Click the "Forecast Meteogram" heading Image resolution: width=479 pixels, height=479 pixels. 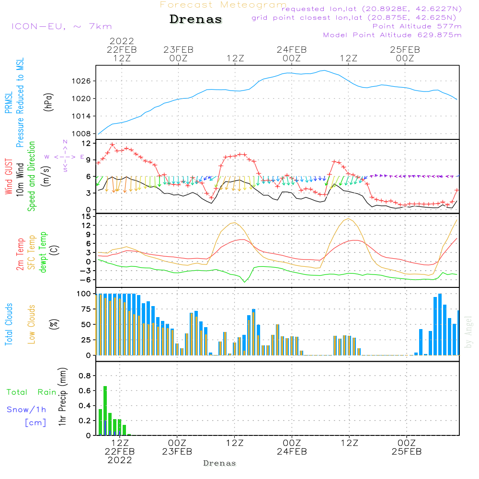point(223,5)
